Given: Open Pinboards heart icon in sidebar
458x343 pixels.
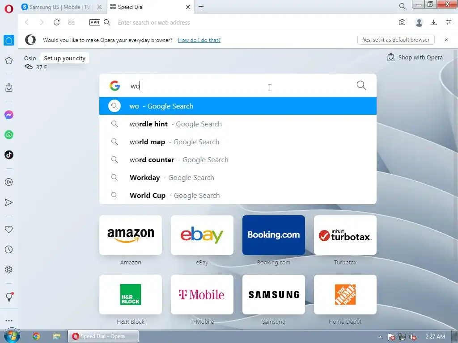Looking at the screenshot, I should [9, 229].
